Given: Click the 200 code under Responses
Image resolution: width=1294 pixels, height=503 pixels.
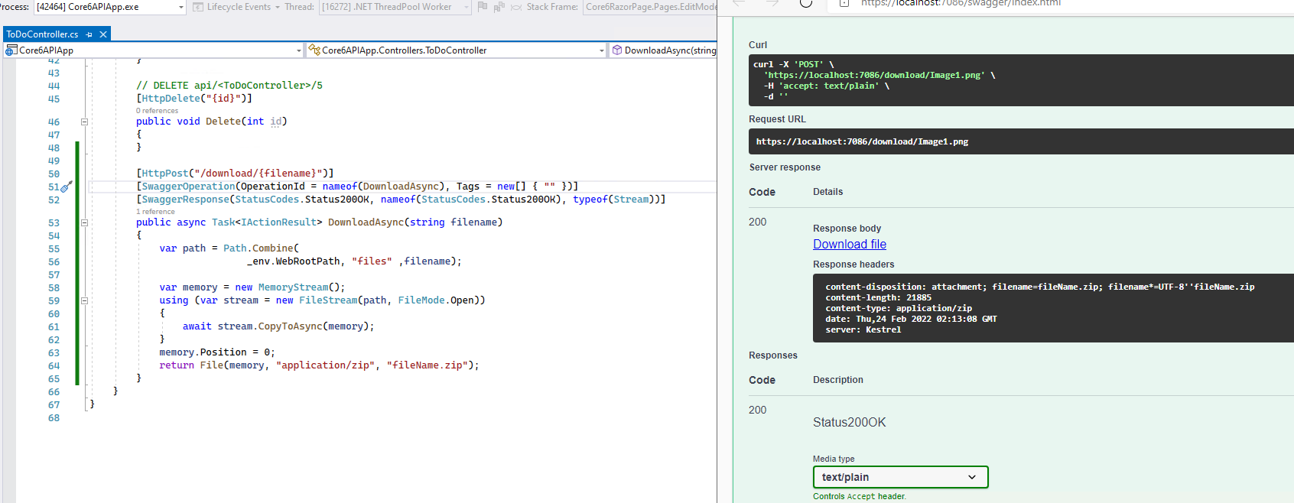Looking at the screenshot, I should point(757,410).
